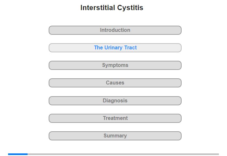Click the Interstitial Cystitis title heading

pos(112,8)
